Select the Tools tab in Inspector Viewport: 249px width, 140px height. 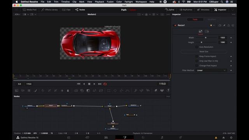[x=195, y=19]
